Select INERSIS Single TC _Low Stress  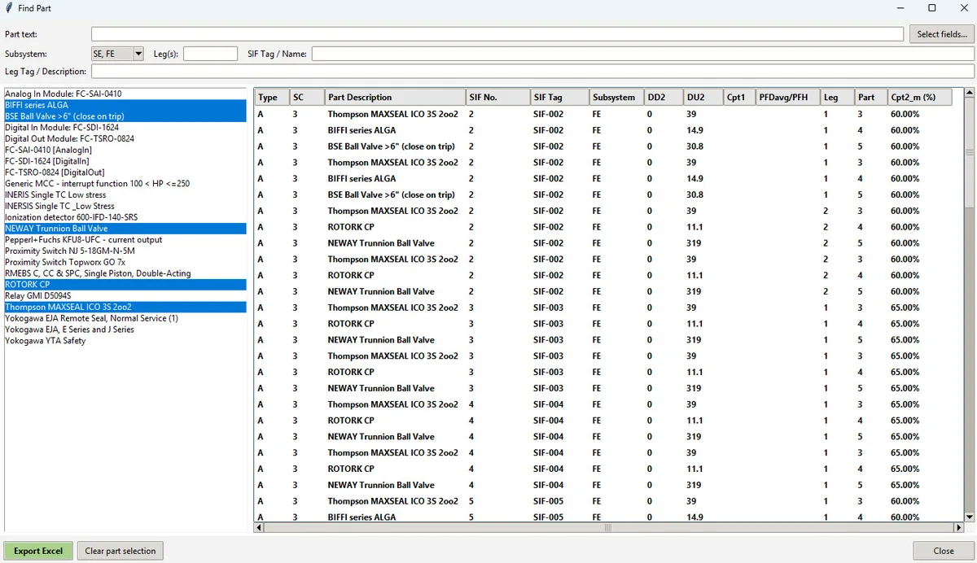pos(125,206)
